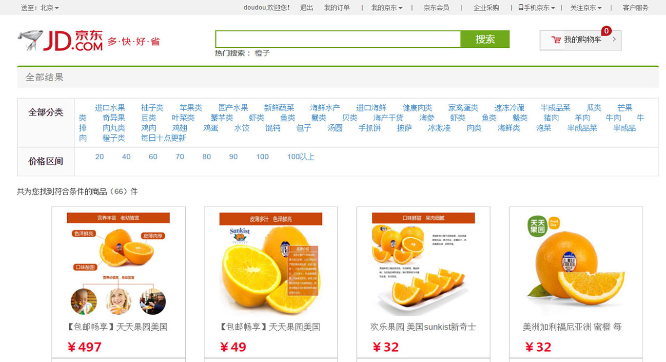Screen dimensions: 666x362
Task: Click the arrow on 我的购物车 button
Action: [614, 40]
